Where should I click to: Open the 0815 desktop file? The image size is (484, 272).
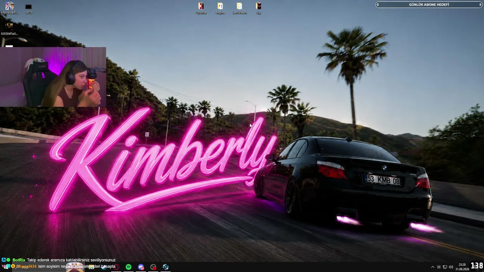28,9
